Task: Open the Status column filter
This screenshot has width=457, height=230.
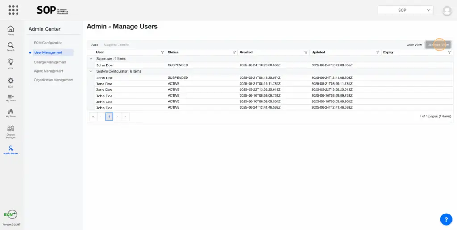Action: tap(234, 52)
